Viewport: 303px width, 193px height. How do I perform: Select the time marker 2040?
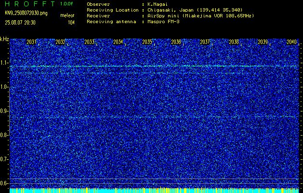[292, 42]
